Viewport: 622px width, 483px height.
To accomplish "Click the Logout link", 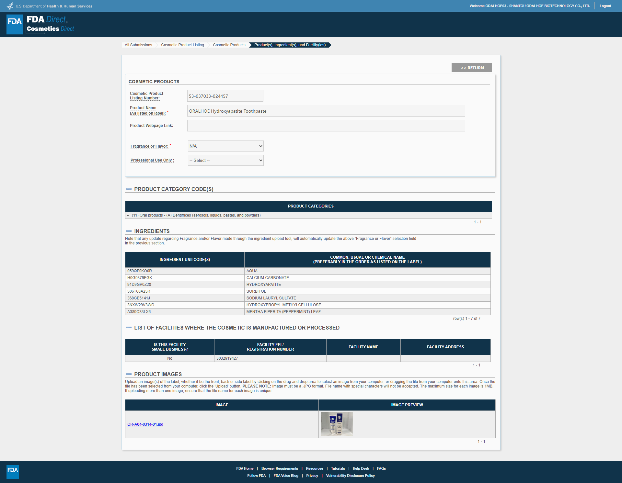I will click(605, 6).
